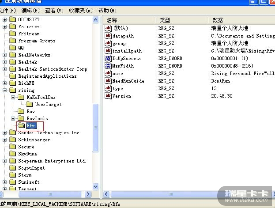Select the Tencent tree key

click(27, 189)
